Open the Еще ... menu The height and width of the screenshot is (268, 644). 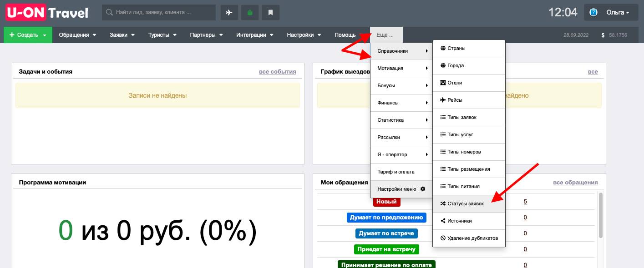[x=386, y=35]
